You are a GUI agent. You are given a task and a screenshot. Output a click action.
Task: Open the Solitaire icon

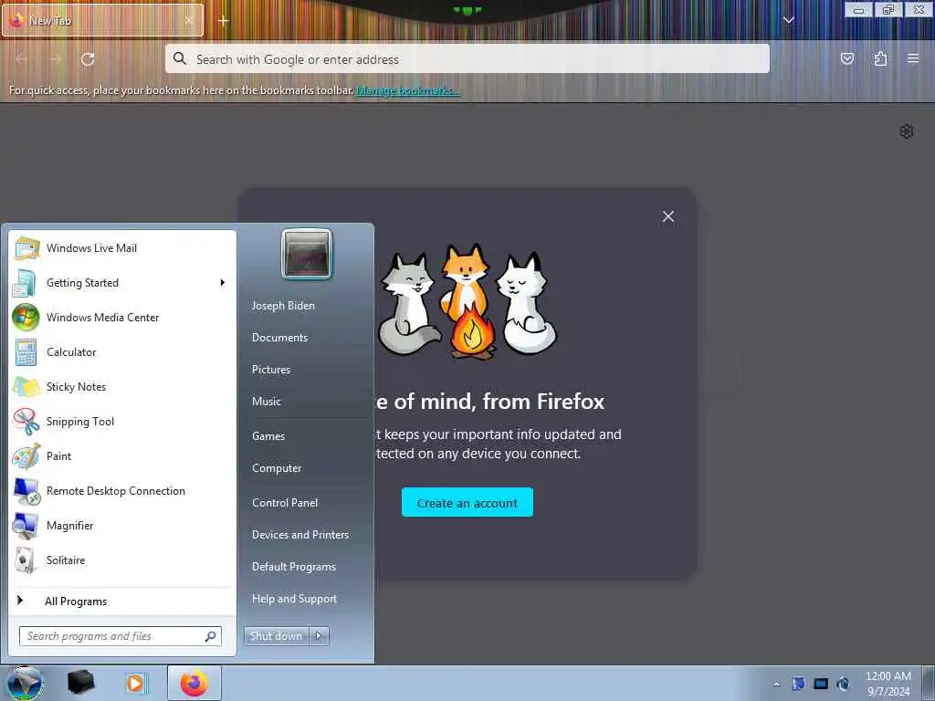(25, 560)
